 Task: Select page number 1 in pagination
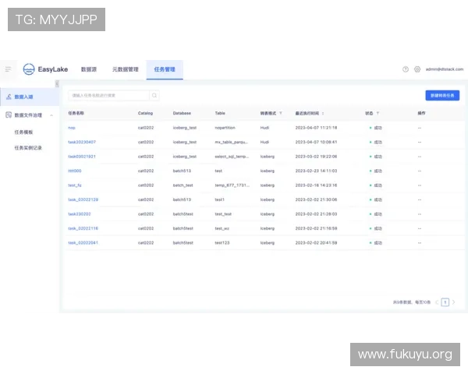point(445,302)
